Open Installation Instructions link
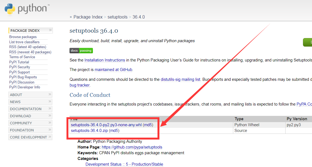312x167 pixels. click(105, 60)
